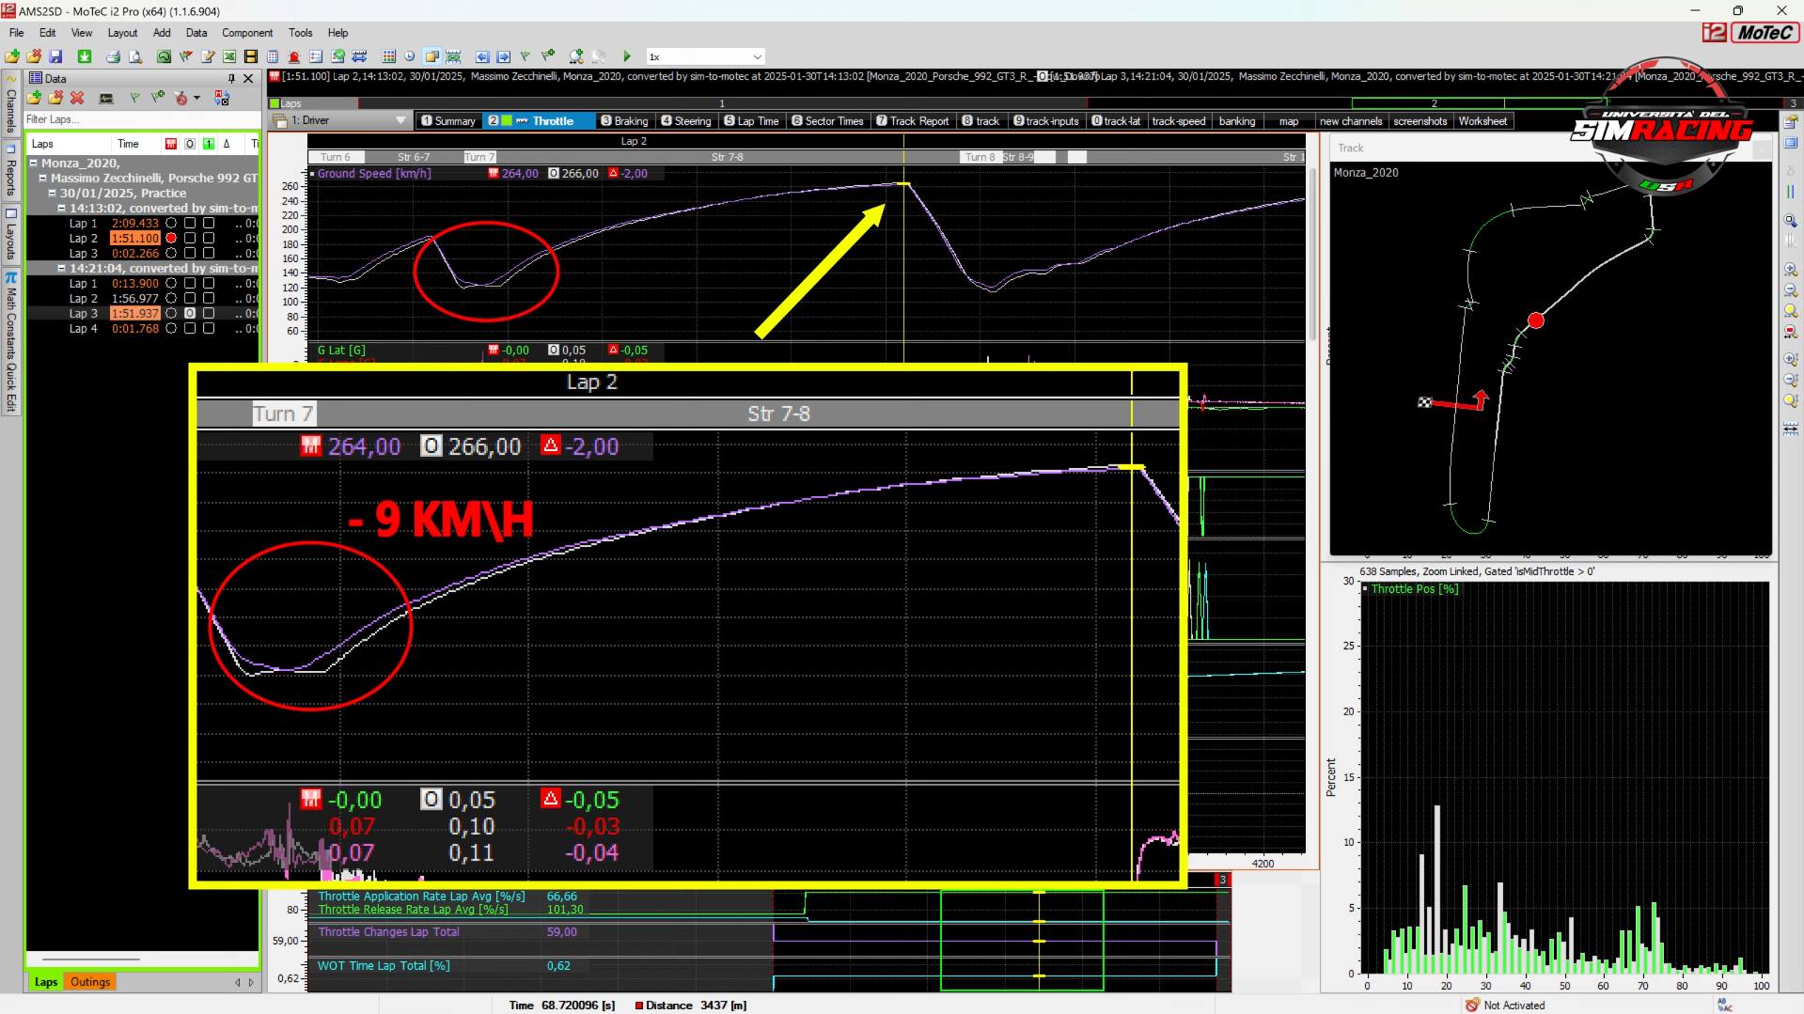Screen dimensions: 1804x1014
Task: Click the zoom out icon on right toolbar
Action: pos(1791,290)
